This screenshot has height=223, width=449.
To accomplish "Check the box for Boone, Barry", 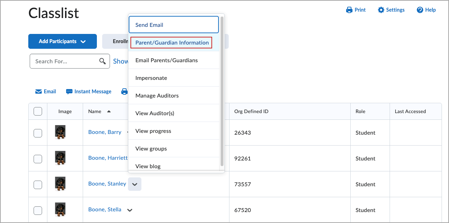I will (x=38, y=133).
